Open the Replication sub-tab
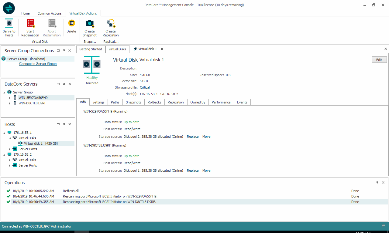389x233 pixels. [x=176, y=102]
